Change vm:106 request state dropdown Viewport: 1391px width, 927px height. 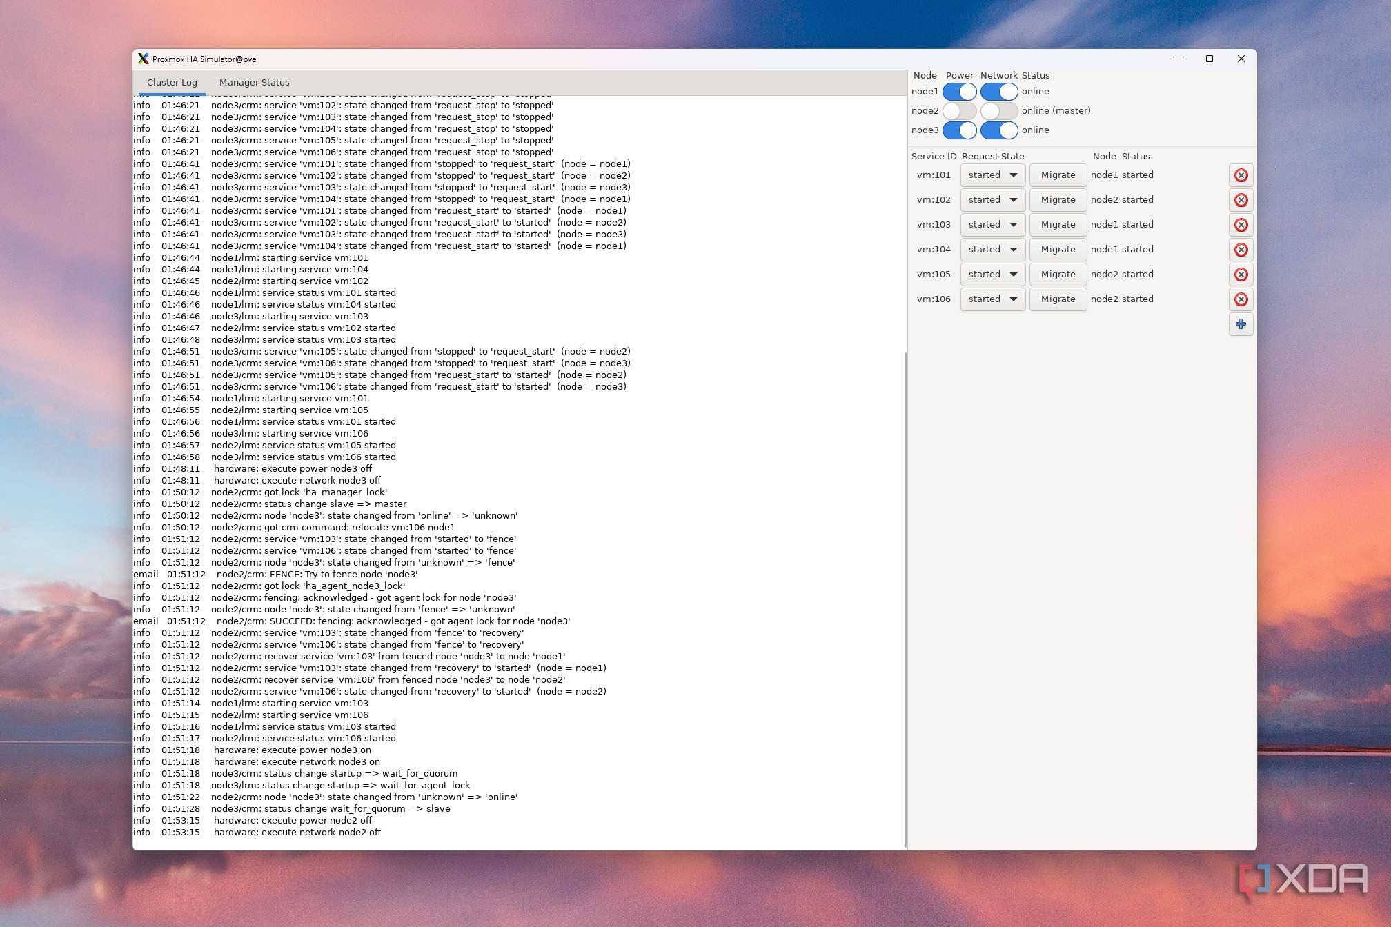click(x=993, y=299)
